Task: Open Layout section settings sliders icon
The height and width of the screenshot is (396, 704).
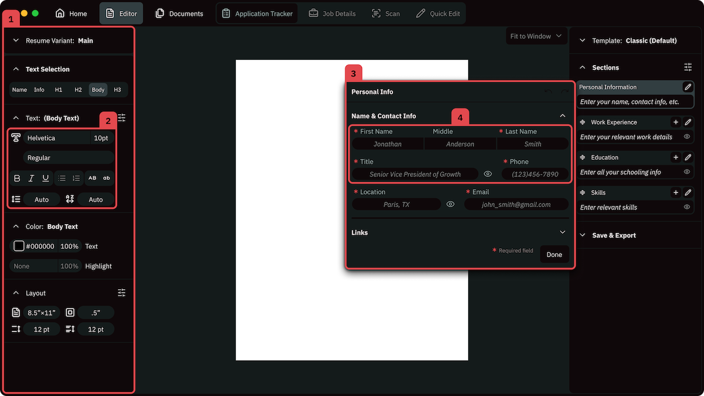Action: pos(121,293)
